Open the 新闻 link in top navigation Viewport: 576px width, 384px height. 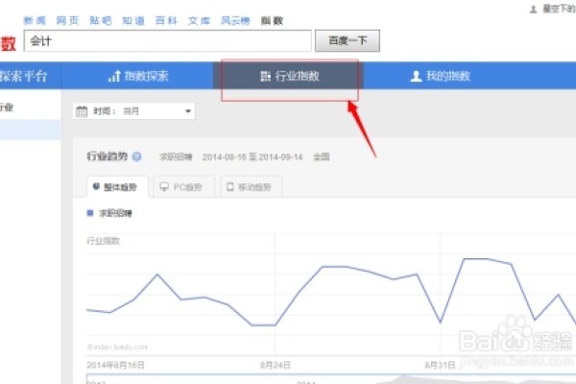[35, 20]
